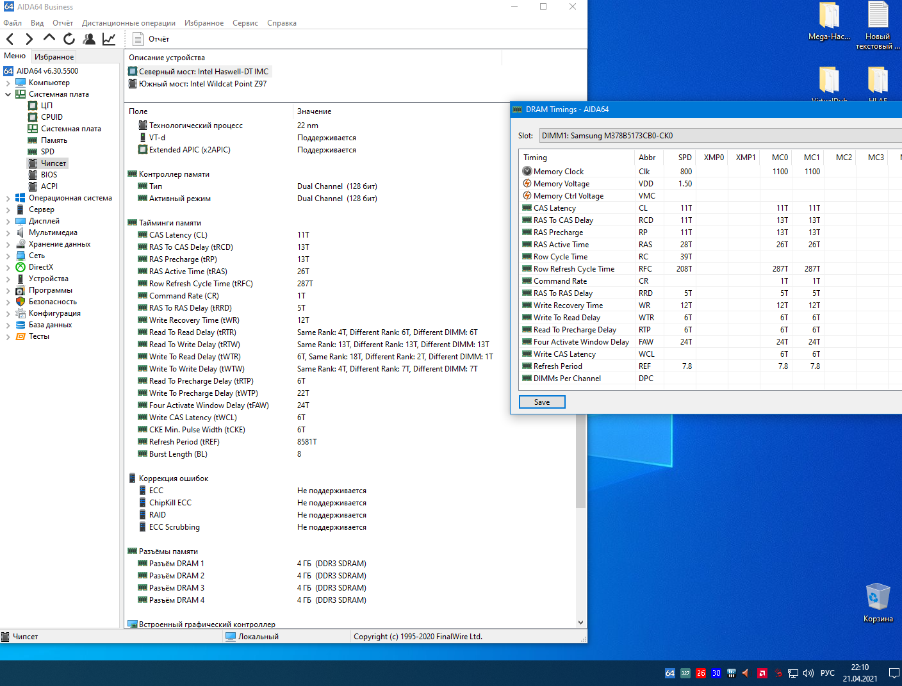Expand the Мультимедиа tree node
This screenshot has height=686, width=902.
coord(8,233)
